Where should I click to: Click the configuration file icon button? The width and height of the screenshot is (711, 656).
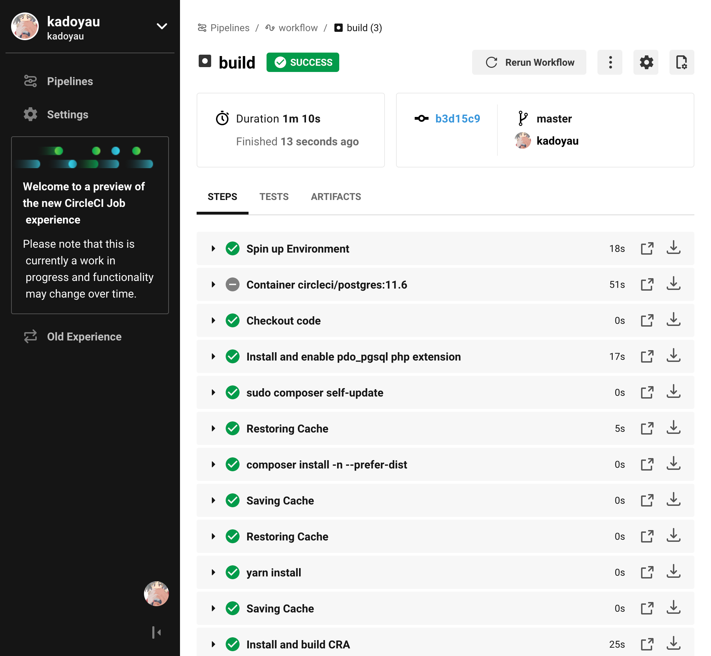pyautogui.click(x=682, y=63)
